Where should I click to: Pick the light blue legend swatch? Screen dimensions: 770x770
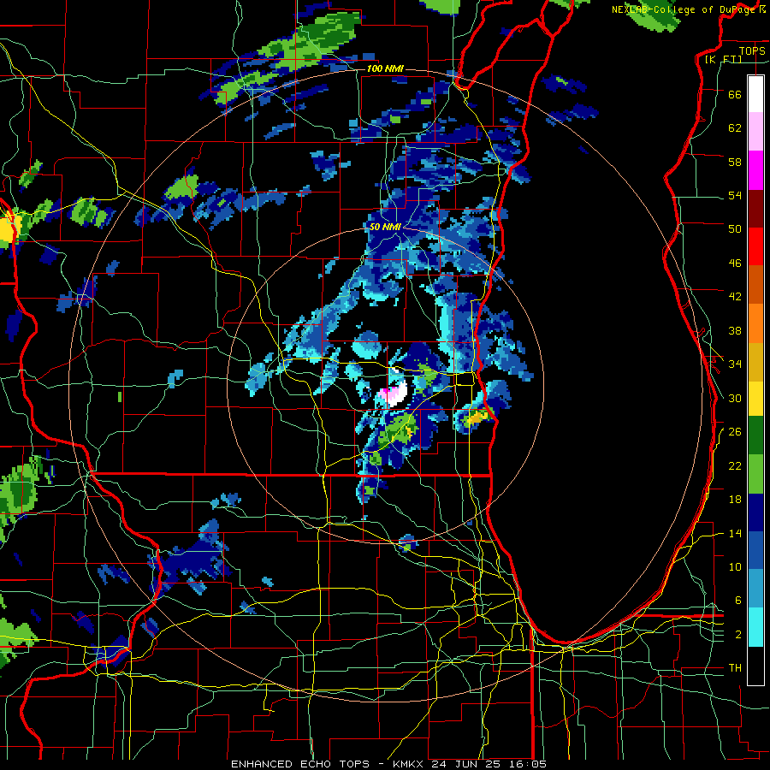pos(755,589)
